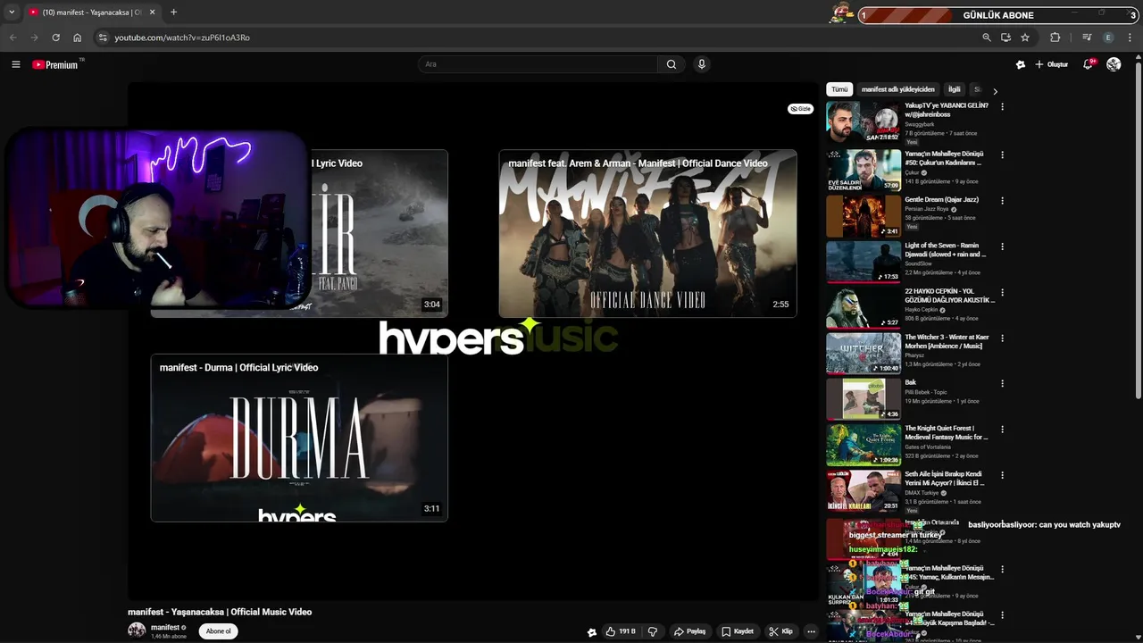Image resolution: width=1143 pixels, height=643 pixels.
Task: Open options for YakupTV'ye YABANCI GELİN video
Action: 1002,106
